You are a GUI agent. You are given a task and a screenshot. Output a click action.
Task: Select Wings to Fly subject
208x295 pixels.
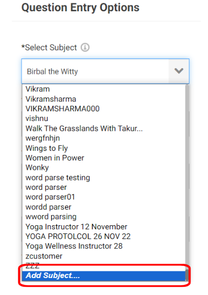click(x=103, y=148)
